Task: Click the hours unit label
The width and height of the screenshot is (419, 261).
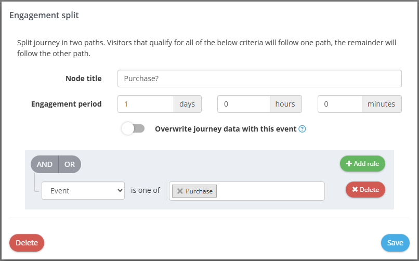Action: (x=285, y=104)
